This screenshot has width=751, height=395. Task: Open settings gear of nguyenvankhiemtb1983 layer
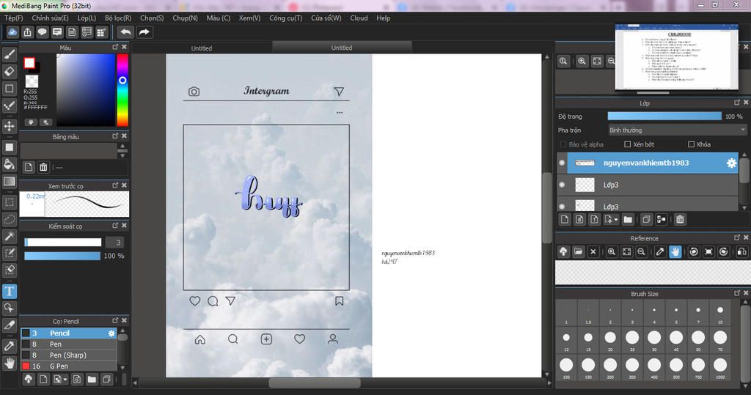(x=731, y=163)
